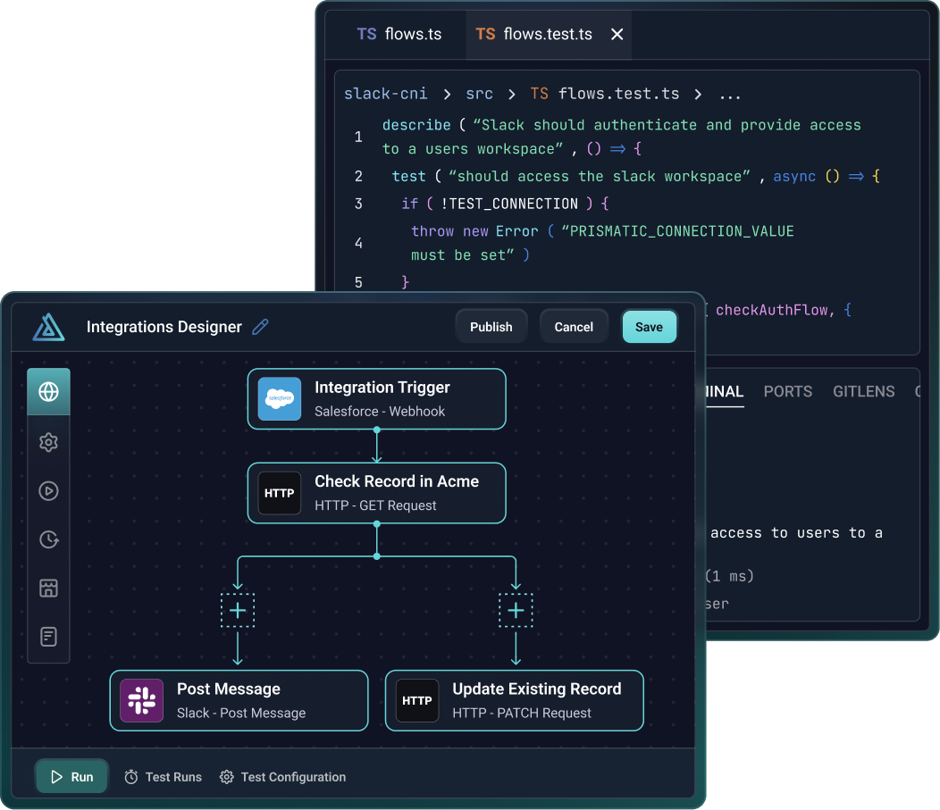This screenshot has height=810, width=940.
Task: Click the 'describe' keyword in code
Action: (x=416, y=125)
